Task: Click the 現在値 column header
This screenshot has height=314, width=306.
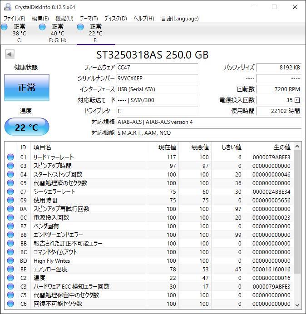Action: coord(163,147)
